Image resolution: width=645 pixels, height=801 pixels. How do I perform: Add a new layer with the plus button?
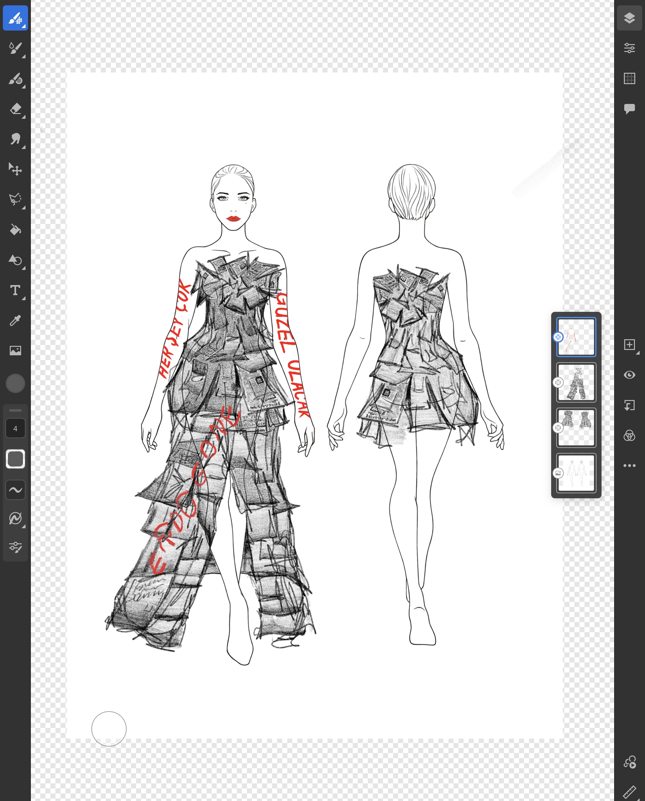pos(629,344)
